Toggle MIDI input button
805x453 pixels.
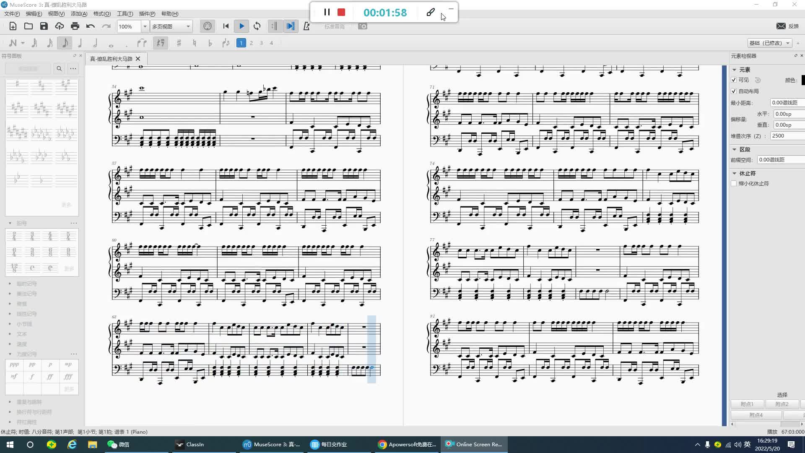click(208, 26)
